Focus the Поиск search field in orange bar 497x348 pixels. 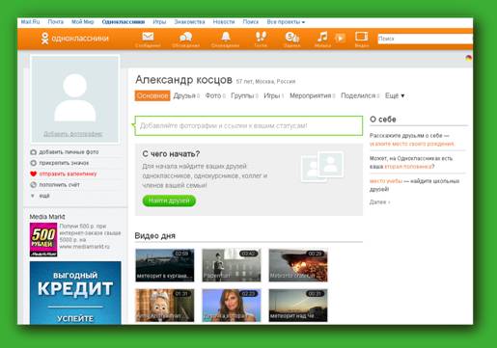click(425, 39)
